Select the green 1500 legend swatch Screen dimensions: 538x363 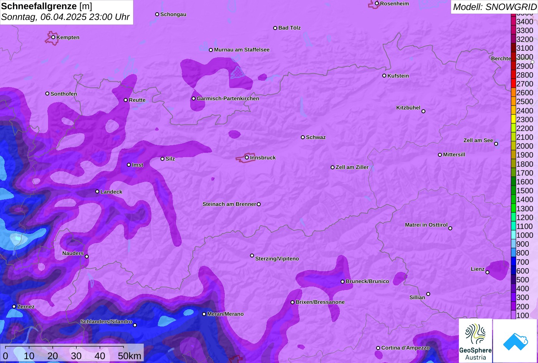513,190
